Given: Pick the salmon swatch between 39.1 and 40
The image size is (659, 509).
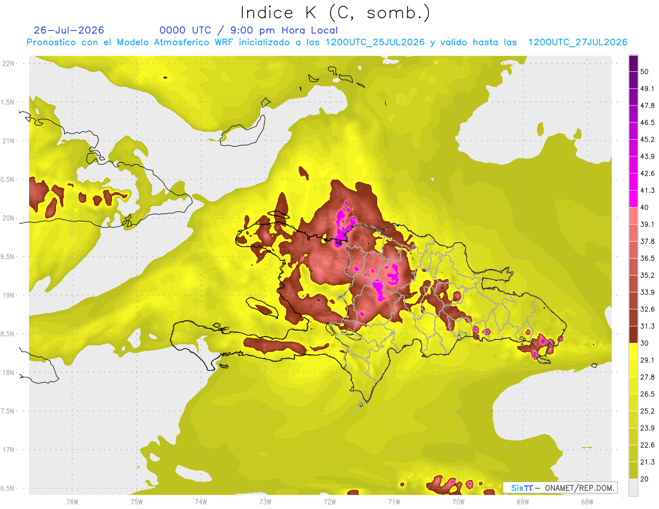Looking at the screenshot, I should click(634, 216).
